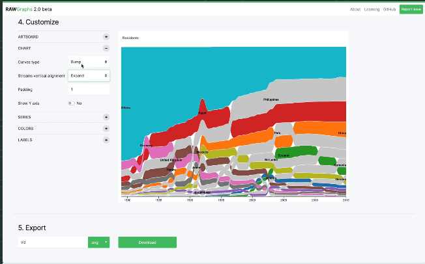The image size is (425, 264).
Task: Open the GitHub link in header
Action: point(390,10)
